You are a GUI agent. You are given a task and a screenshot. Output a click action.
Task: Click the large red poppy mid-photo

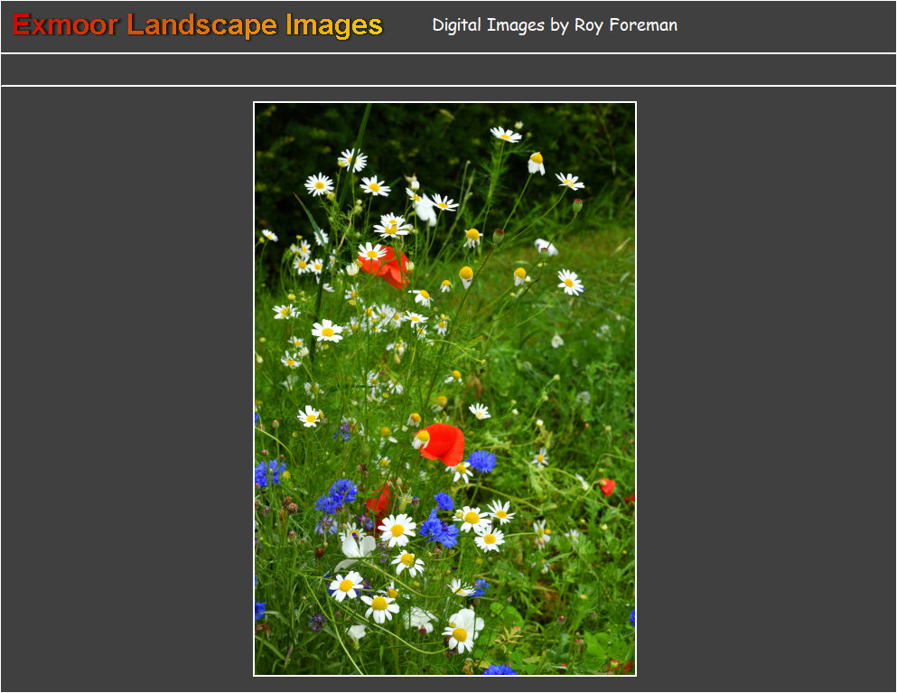tap(443, 443)
